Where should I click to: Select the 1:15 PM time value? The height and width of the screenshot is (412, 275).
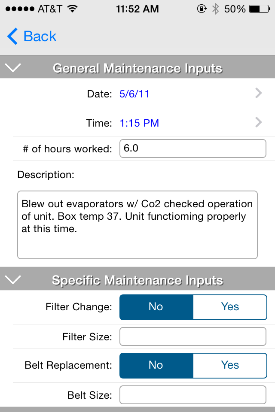point(140,123)
